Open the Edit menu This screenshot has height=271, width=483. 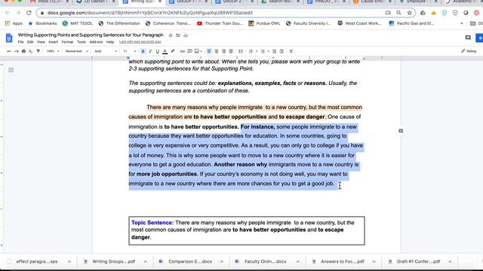pyautogui.click(x=30, y=42)
